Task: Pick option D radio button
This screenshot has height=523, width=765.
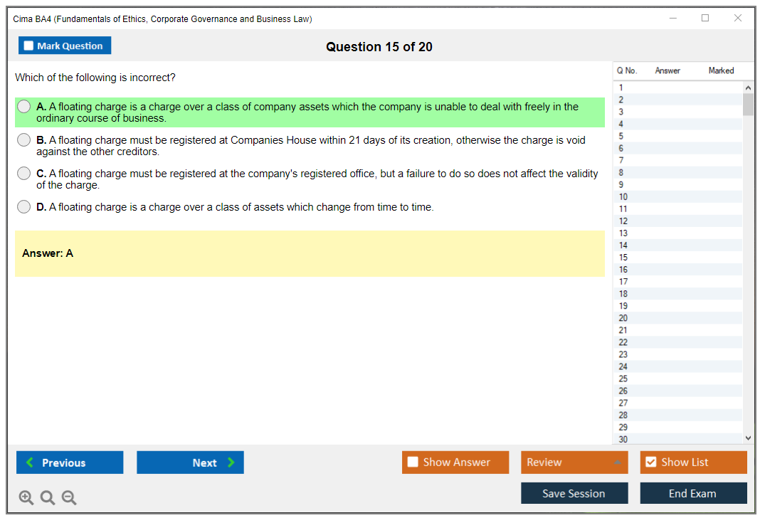Action: tap(24, 207)
